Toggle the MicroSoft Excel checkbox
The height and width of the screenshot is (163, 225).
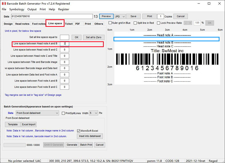[78, 131]
